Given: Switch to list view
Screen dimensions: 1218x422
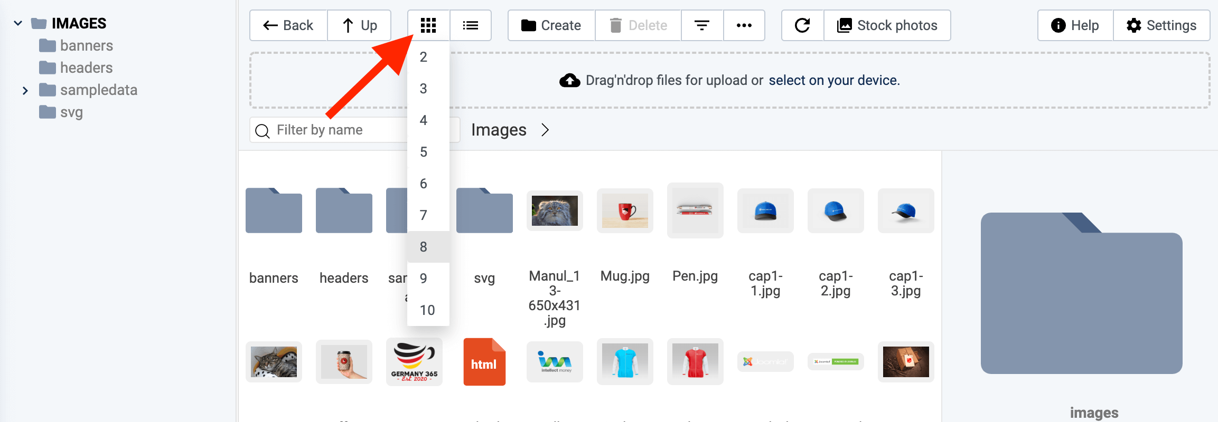Looking at the screenshot, I should point(470,25).
